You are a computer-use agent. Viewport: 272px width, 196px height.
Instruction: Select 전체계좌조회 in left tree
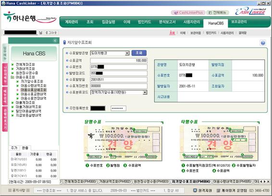pyautogui.click(x=25, y=64)
